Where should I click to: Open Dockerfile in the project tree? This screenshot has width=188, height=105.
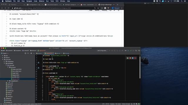(8, 100)
